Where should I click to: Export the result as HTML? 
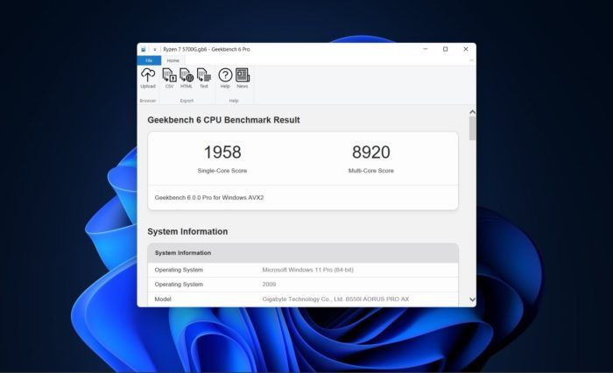click(187, 78)
